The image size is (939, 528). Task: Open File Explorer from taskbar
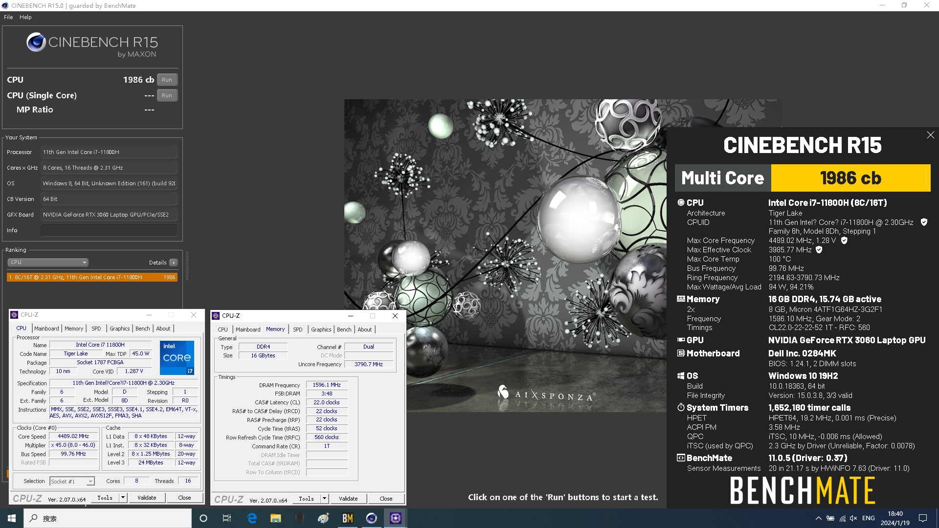coord(275,518)
